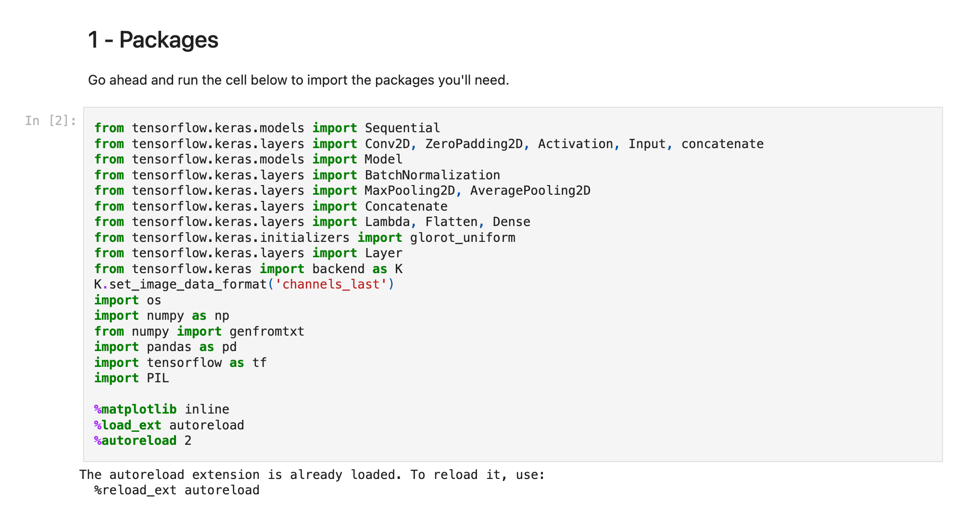Click the autoreload already loaded output message
This screenshot has width=956, height=528.
click(312, 475)
